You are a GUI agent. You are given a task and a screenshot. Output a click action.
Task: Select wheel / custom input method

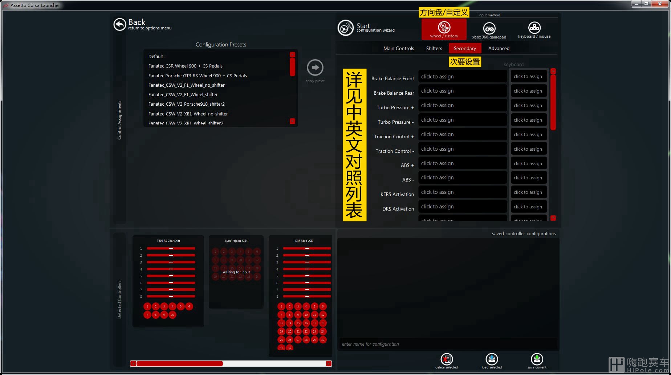444,29
